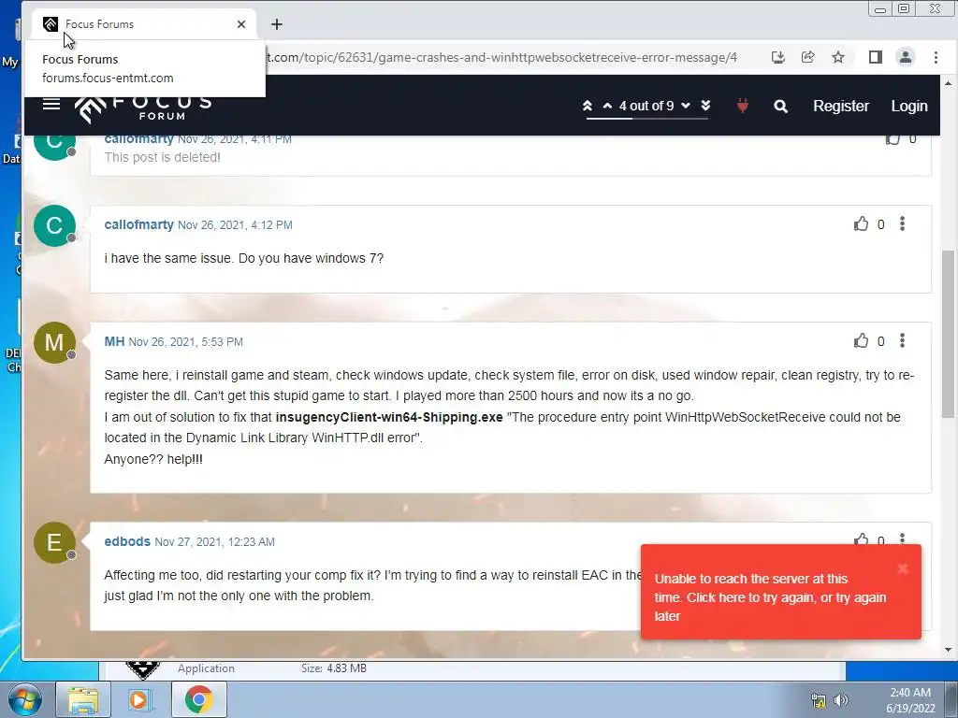
Task: Click 'This post is deleted!' text
Action: tap(163, 157)
